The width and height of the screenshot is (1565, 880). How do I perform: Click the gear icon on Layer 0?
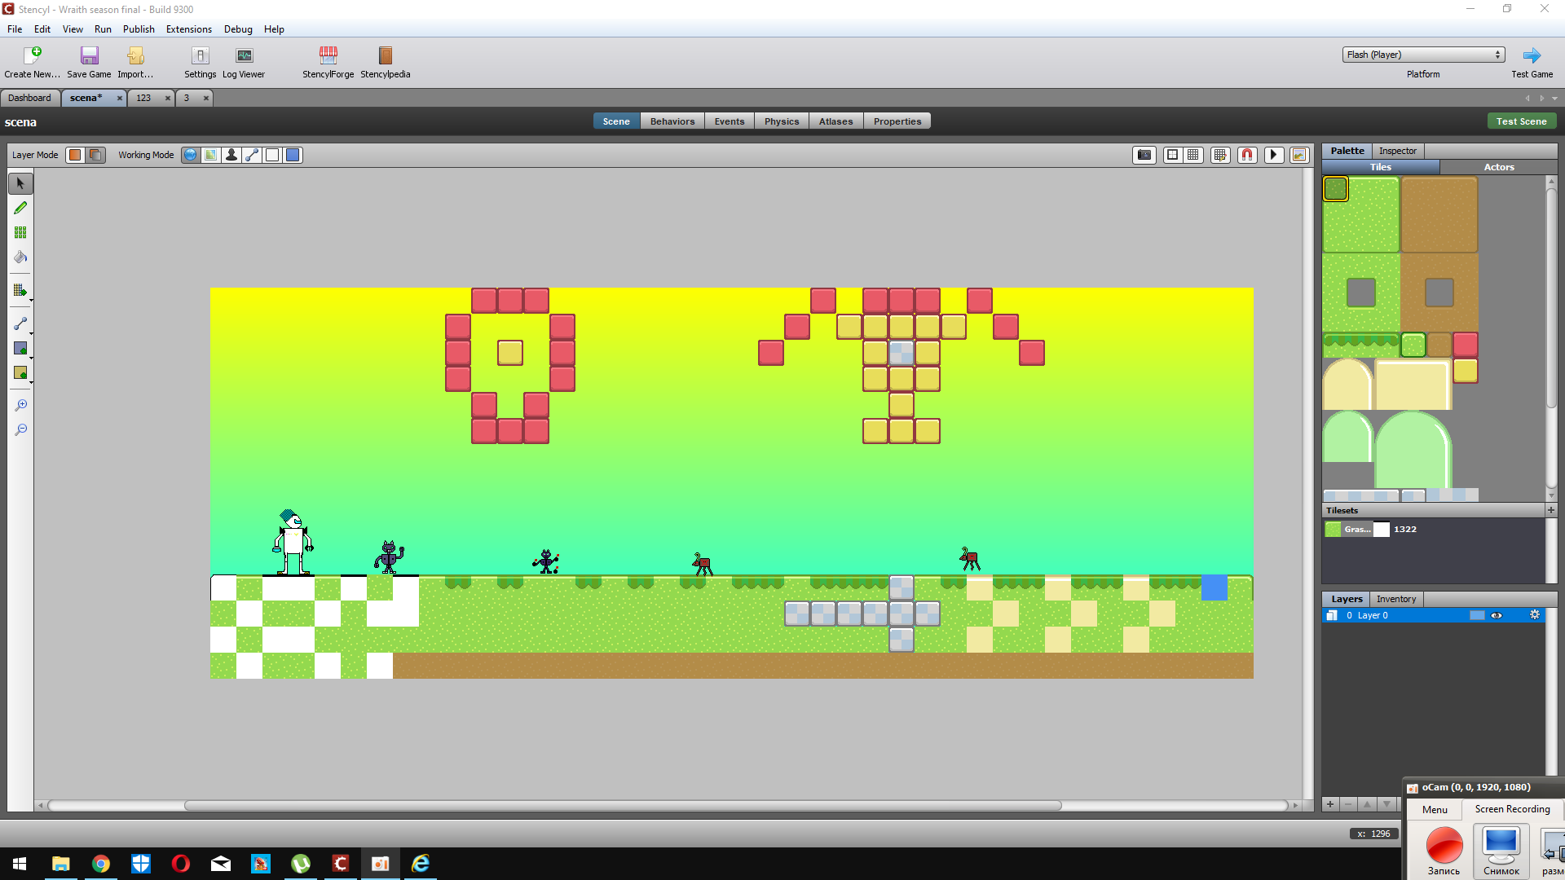tap(1534, 615)
